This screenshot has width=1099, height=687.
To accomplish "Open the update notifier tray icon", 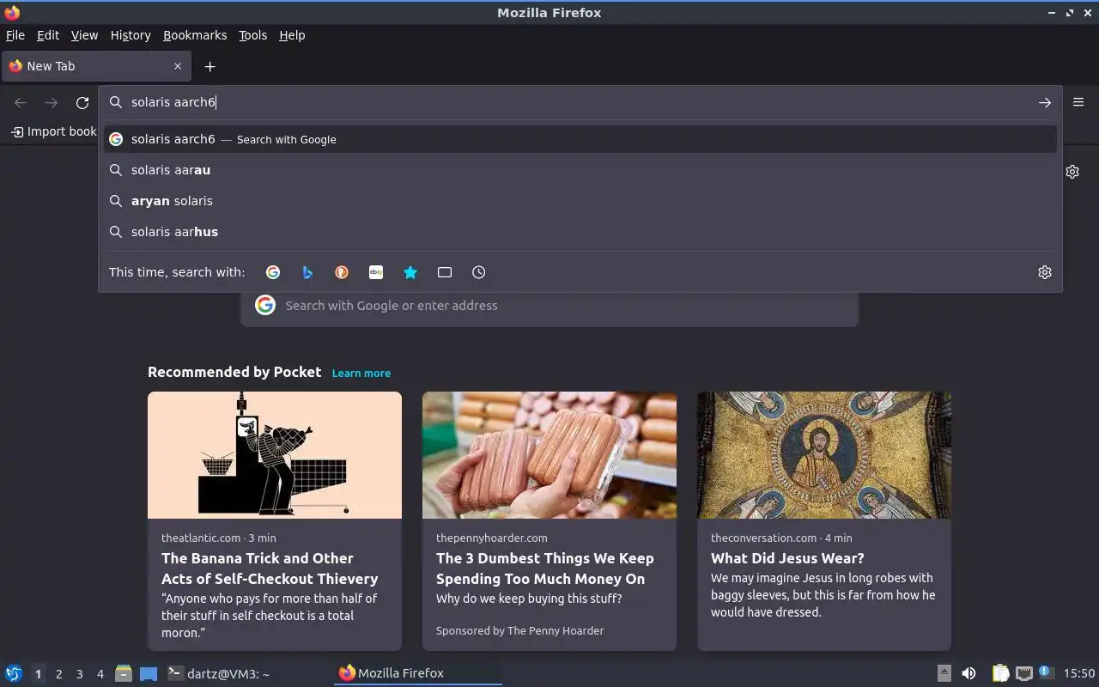I will pos(1046,672).
